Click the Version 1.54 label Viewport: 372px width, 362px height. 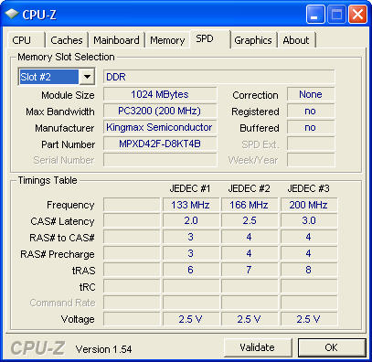(103, 349)
